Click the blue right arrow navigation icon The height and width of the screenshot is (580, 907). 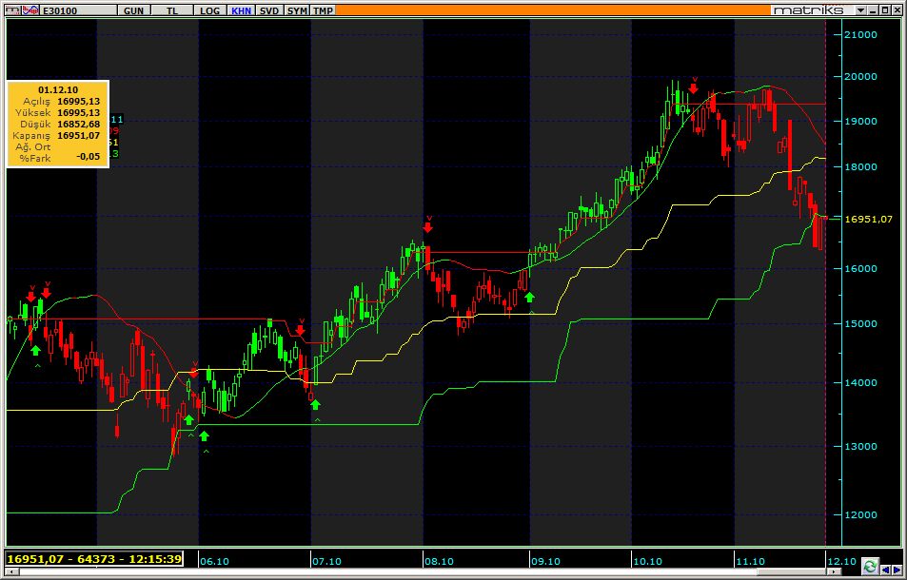pos(897,569)
